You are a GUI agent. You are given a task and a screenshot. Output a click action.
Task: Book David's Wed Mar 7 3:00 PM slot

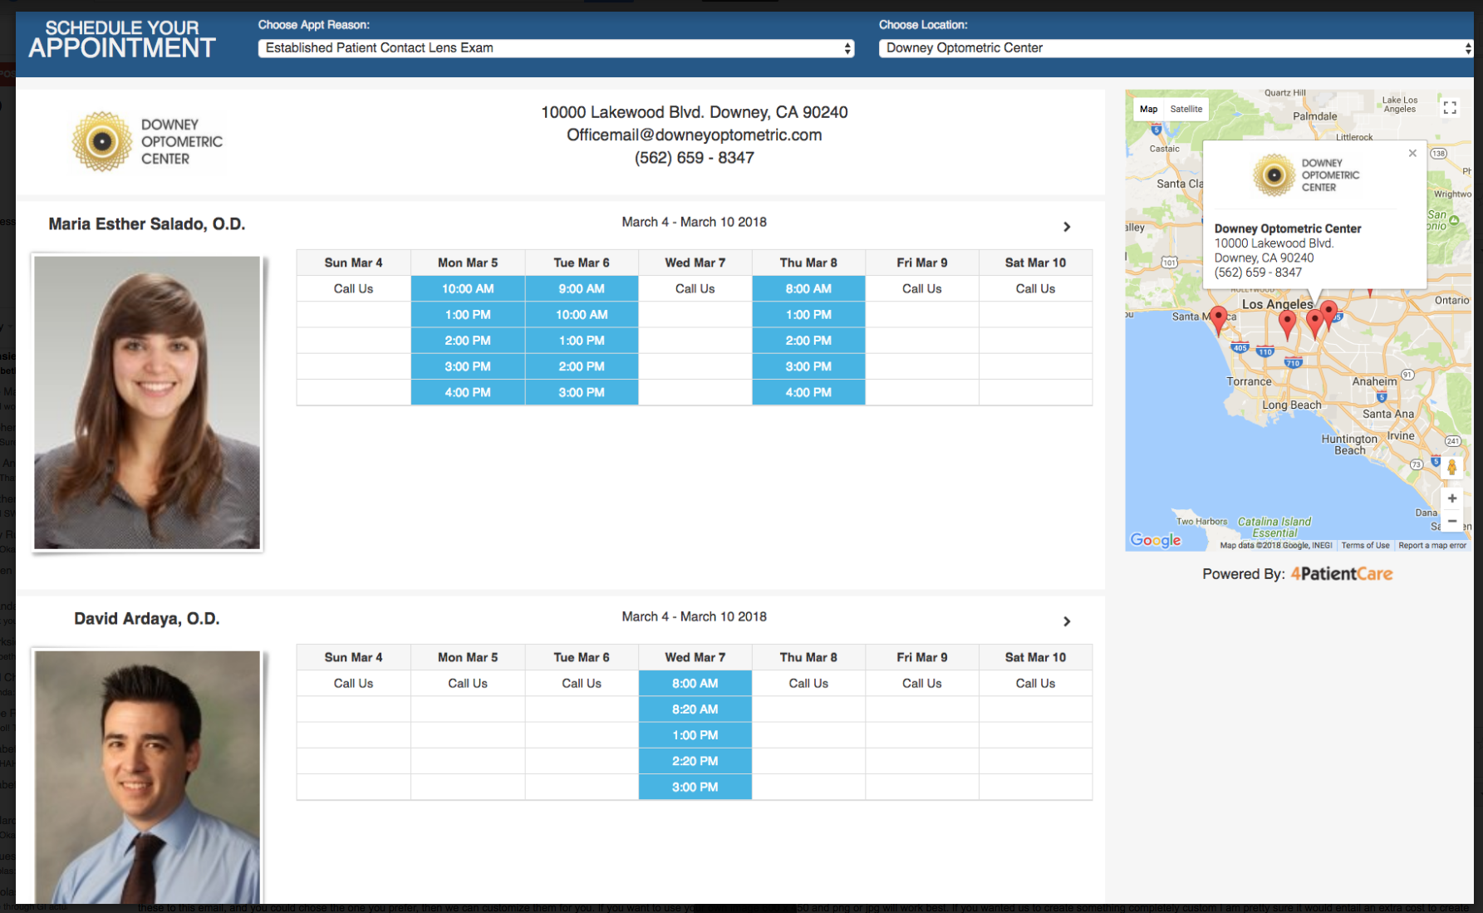coord(695,787)
